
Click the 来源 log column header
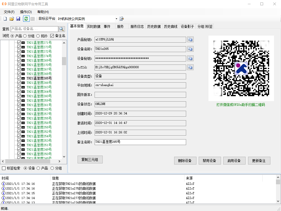(x=224, y=178)
